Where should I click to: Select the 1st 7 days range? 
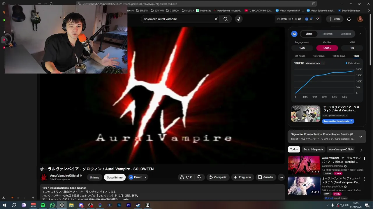319,56
